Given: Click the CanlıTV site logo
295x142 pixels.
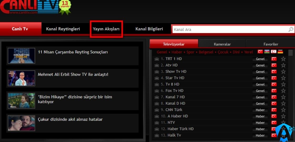Looking at the screenshot, I should (29, 7).
